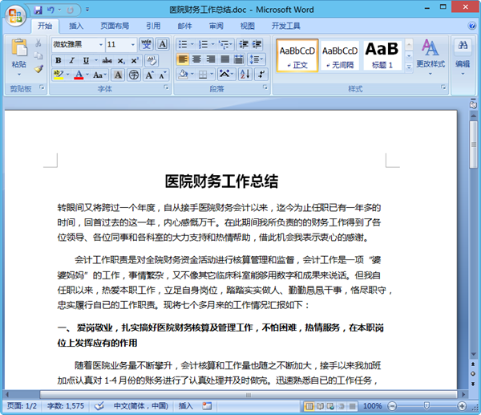Open the Paragraph dialog launcher
This screenshot has width=481, height=415.
265,87
